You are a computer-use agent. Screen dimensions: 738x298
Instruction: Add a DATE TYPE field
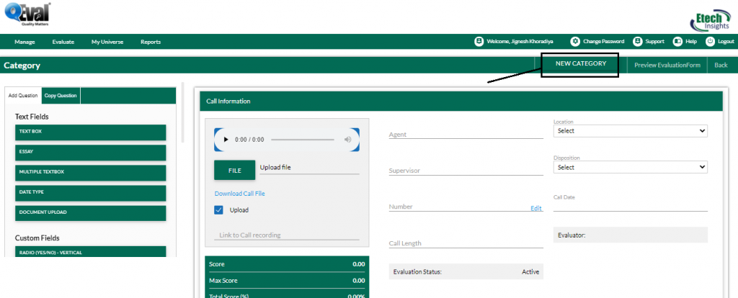(90, 193)
